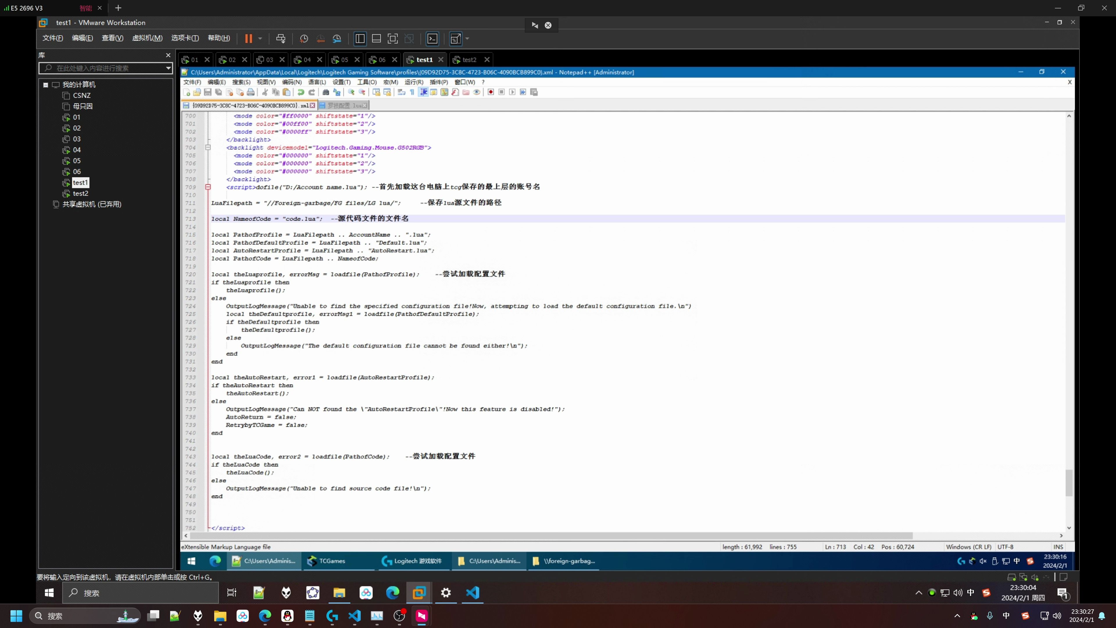Image resolution: width=1116 pixels, height=628 pixels.
Task: Open snapshot manager wrench-clock icon
Action: click(337, 39)
